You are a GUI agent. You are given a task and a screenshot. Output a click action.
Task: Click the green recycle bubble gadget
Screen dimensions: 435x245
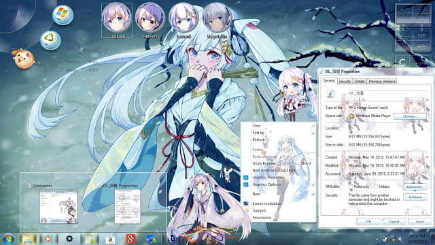pyautogui.click(x=50, y=40)
